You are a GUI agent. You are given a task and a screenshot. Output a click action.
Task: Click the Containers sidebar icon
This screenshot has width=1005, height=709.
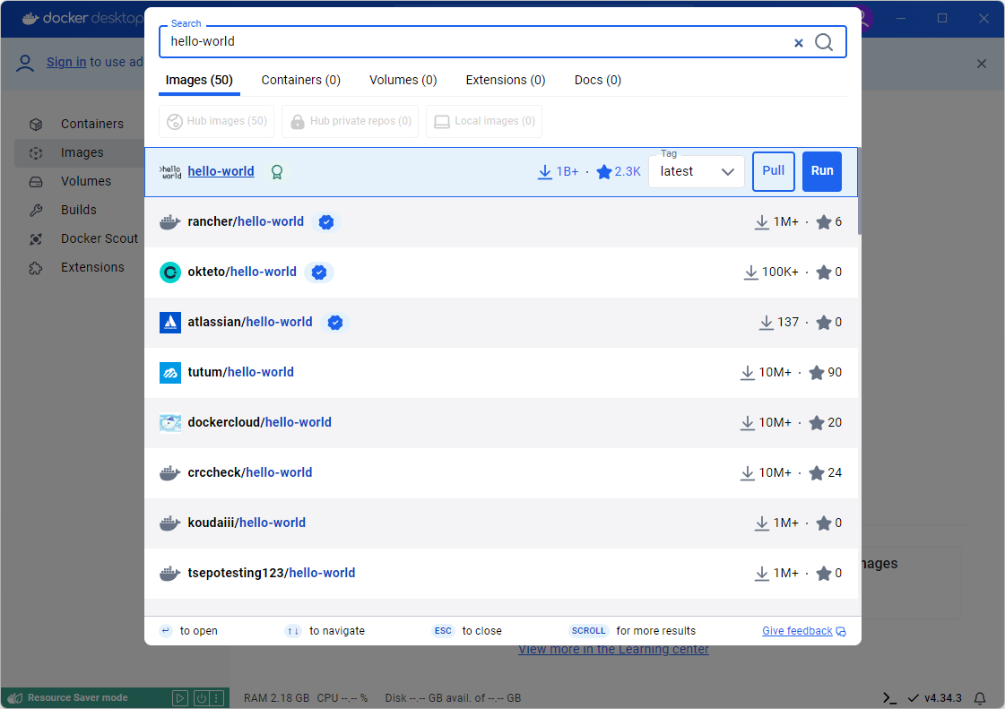[36, 125]
